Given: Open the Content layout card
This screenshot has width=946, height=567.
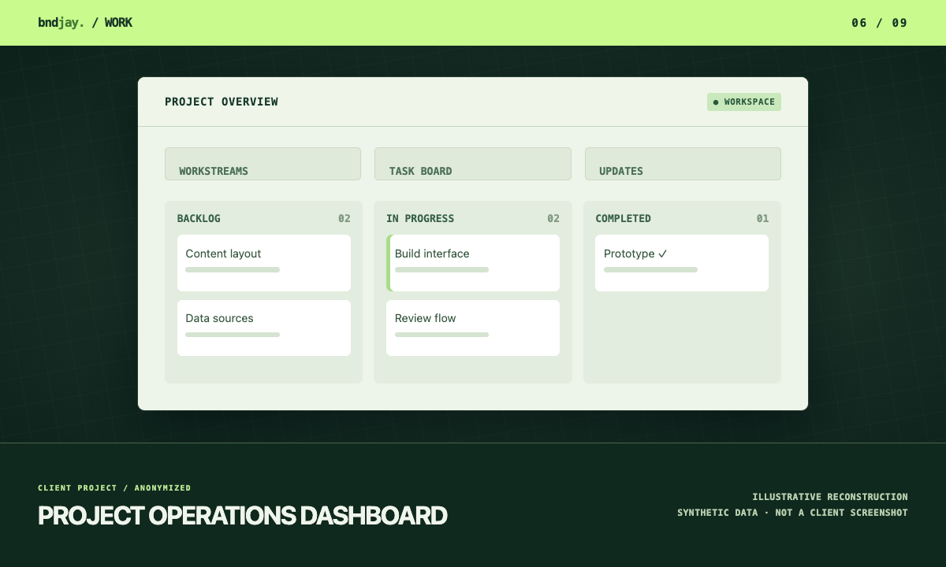Looking at the screenshot, I should tap(264, 263).
